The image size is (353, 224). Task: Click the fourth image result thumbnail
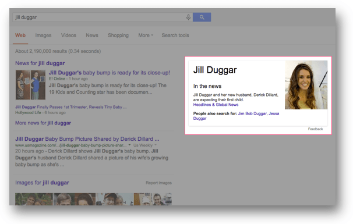point(153,199)
